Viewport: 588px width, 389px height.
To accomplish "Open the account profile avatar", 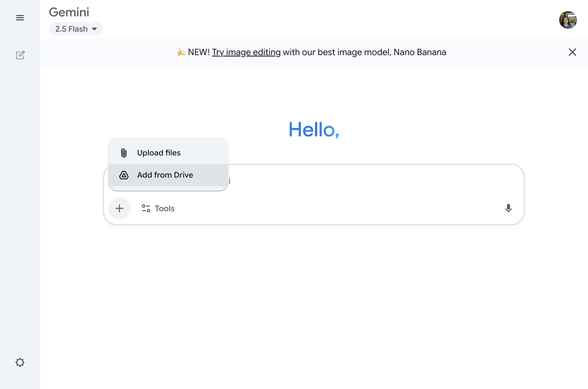I will click(x=568, y=20).
